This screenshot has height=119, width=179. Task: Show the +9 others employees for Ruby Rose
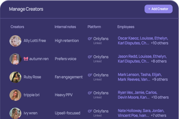160,80
